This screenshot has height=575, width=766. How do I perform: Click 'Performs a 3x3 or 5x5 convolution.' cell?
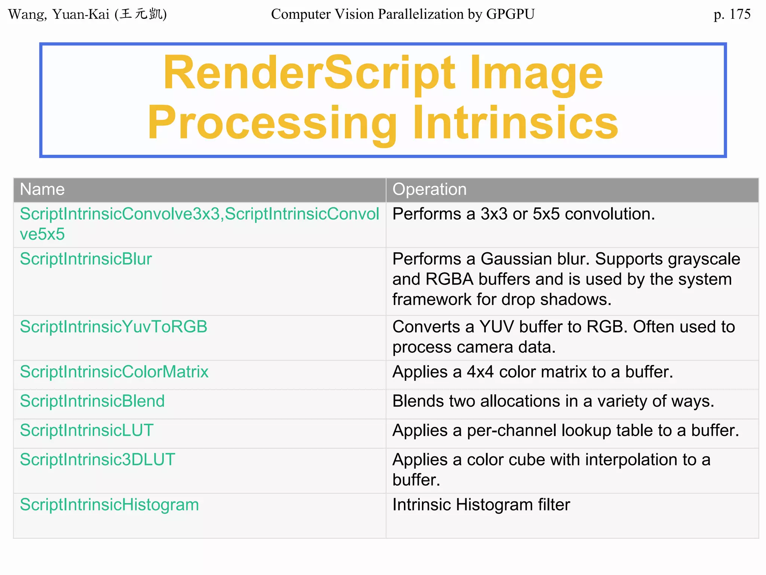pos(572,225)
